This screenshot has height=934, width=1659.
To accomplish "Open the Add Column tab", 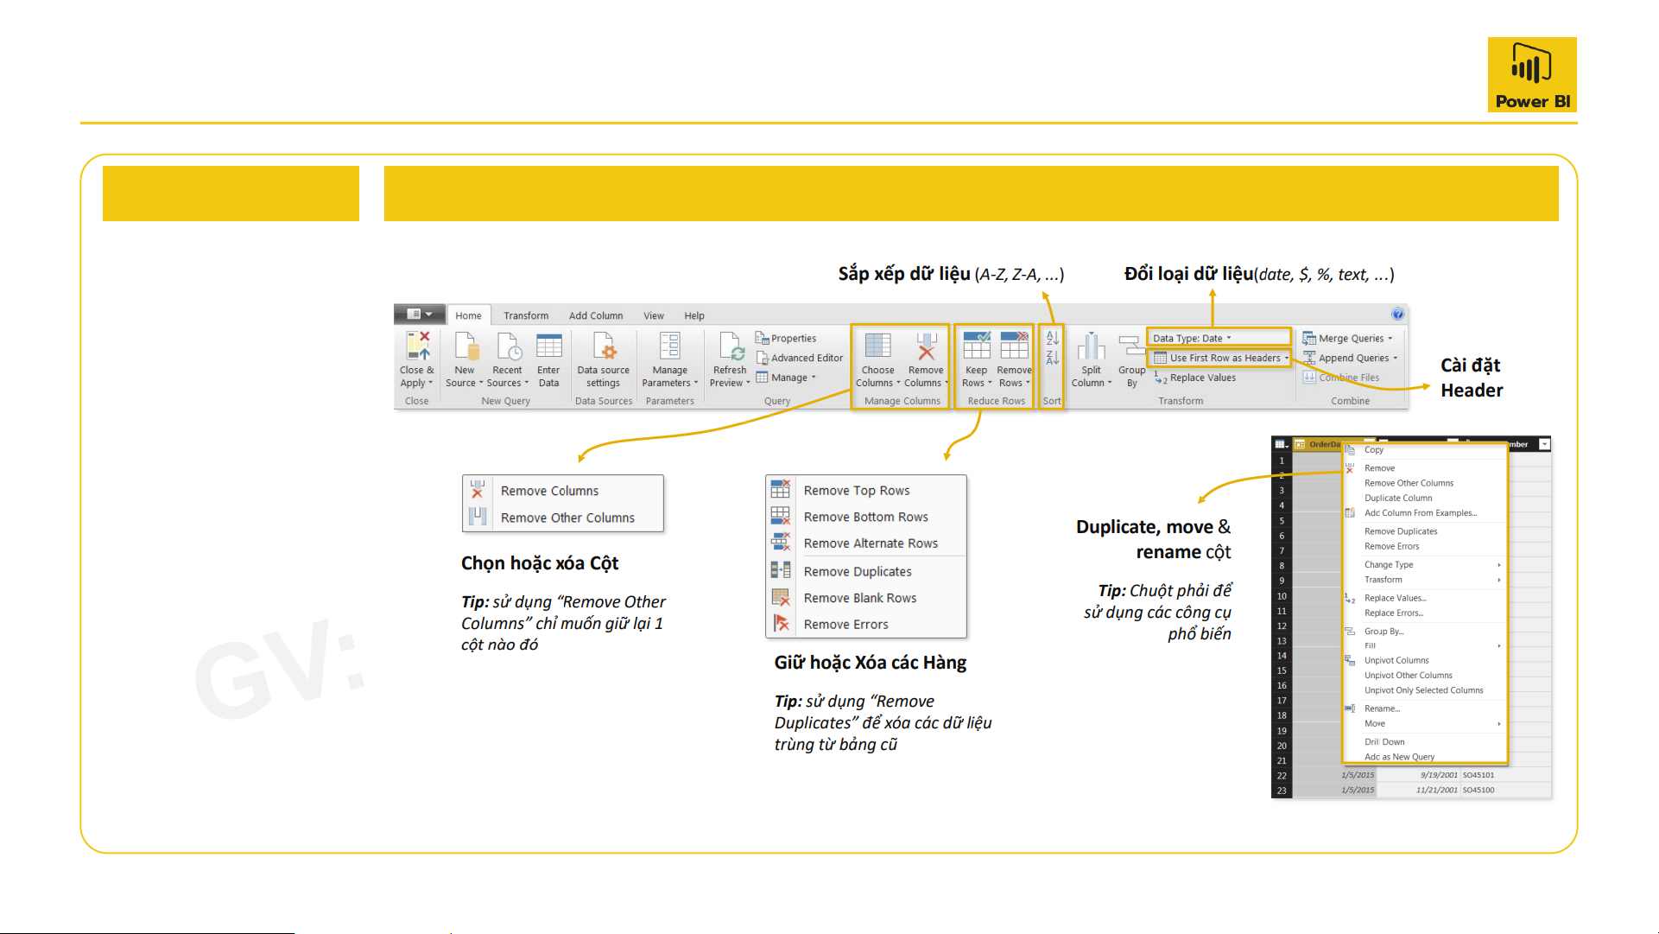I will (595, 316).
